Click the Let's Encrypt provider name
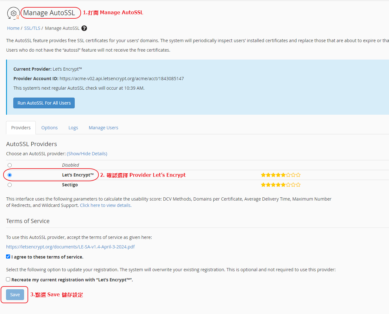Screen dimensions: 389x314 (78, 175)
